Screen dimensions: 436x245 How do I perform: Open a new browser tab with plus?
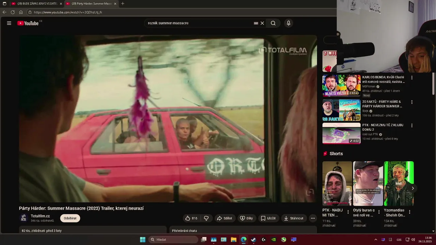click(x=123, y=4)
